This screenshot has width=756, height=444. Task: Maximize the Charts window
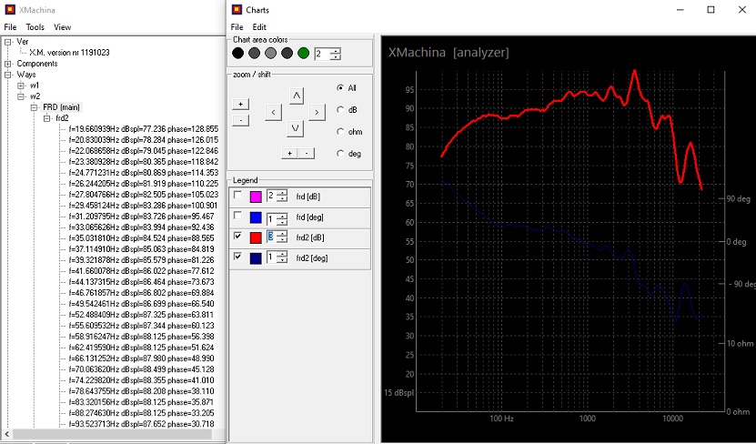pyautogui.click(x=711, y=10)
